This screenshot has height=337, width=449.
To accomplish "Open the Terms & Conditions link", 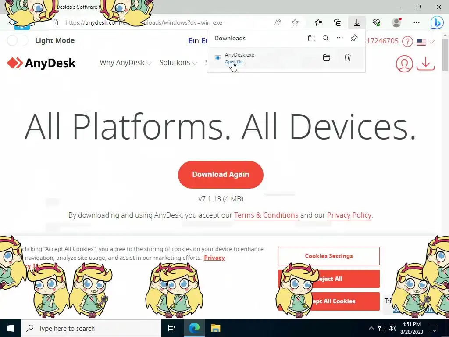I will tap(266, 215).
